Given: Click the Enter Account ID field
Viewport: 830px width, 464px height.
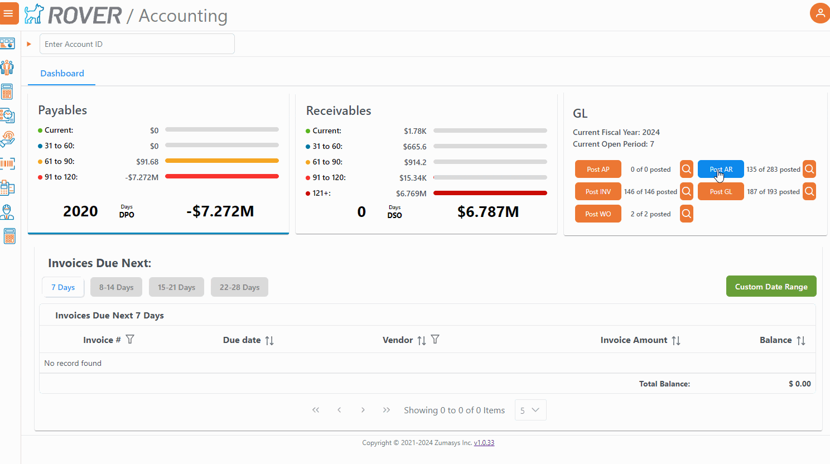Looking at the screenshot, I should tap(137, 44).
